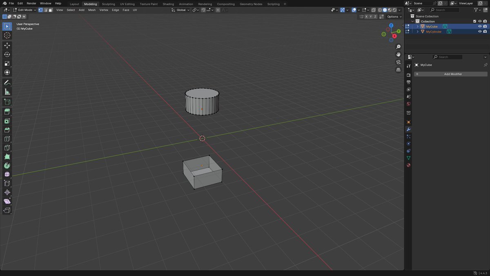Image resolution: width=490 pixels, height=276 pixels.
Task: Open the Material properties tab
Action: click(408, 165)
